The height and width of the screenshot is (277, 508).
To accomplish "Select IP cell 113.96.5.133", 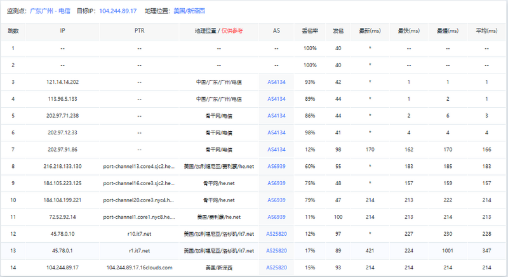I will (62, 99).
